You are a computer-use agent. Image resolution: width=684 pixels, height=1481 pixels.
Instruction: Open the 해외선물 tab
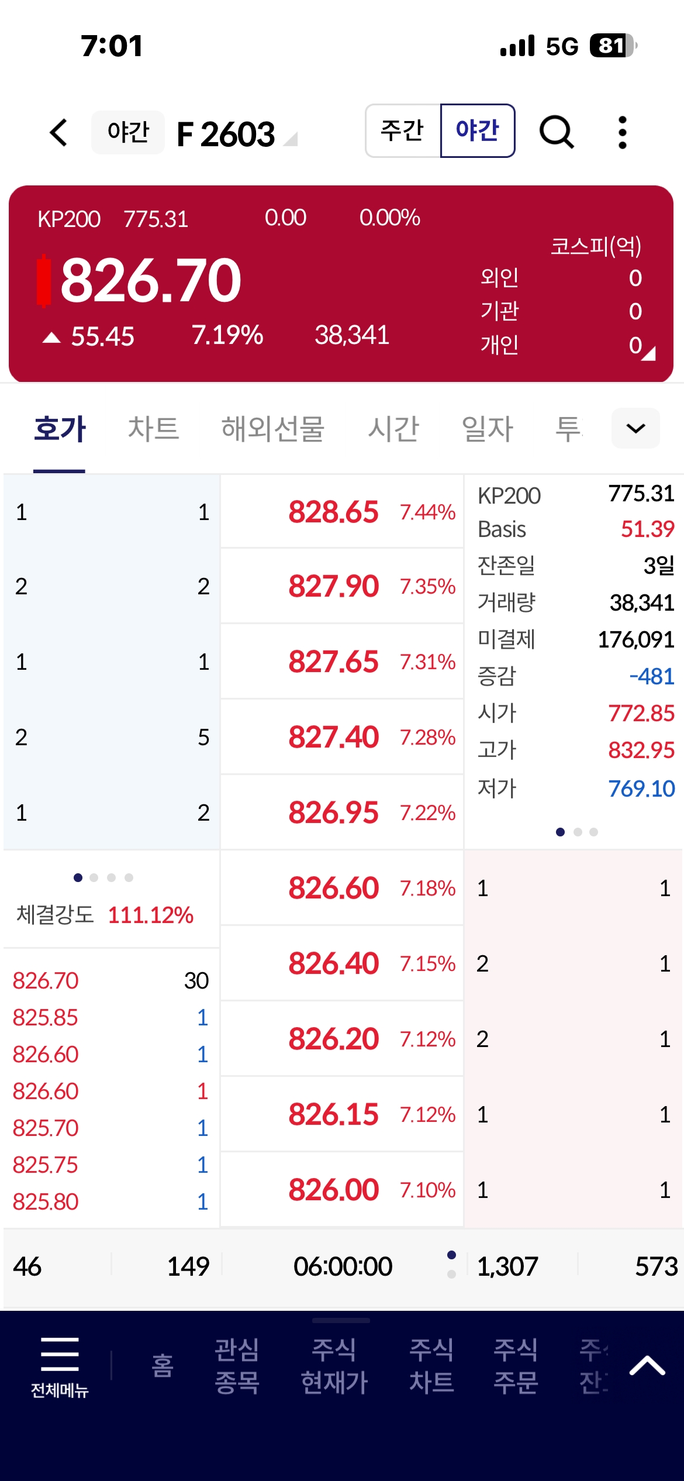click(272, 428)
